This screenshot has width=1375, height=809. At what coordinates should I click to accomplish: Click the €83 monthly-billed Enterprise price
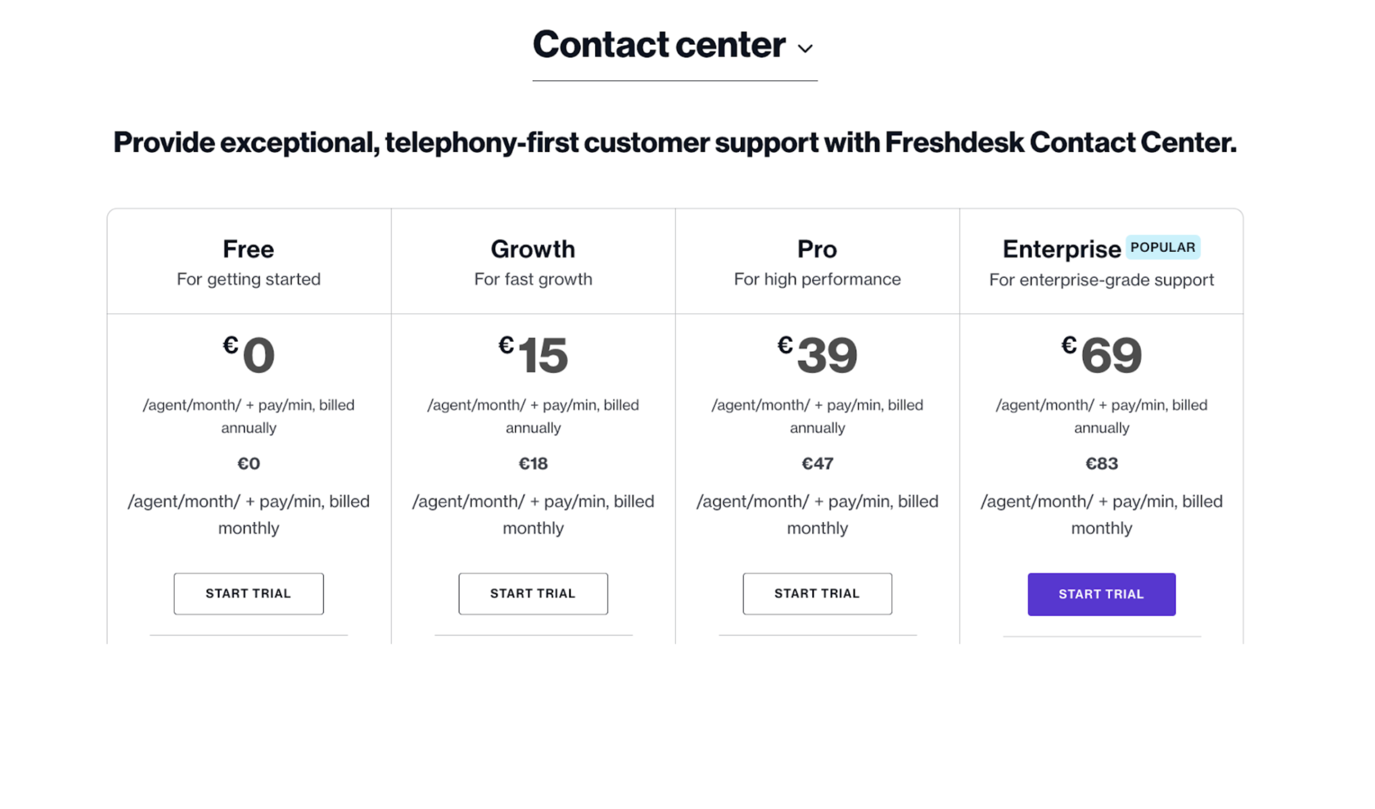[x=1101, y=463]
